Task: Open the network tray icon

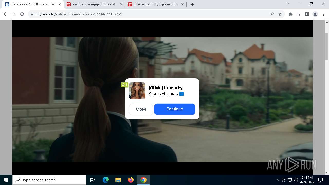Action: pos(290,180)
